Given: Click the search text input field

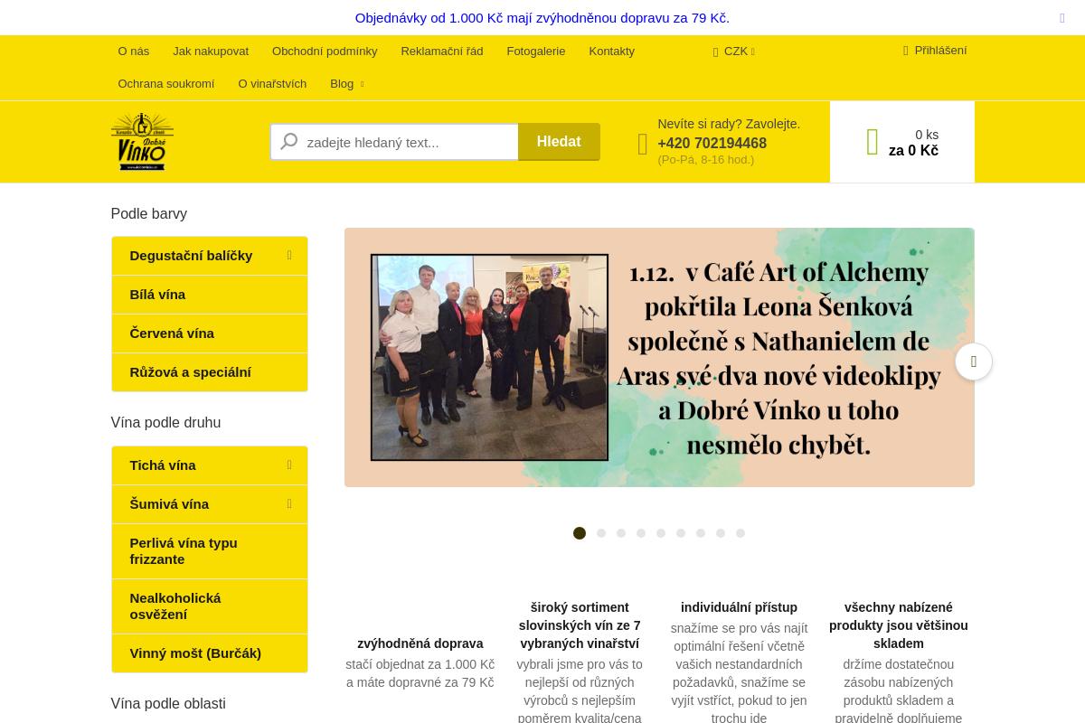Looking at the screenshot, I should point(394,142).
